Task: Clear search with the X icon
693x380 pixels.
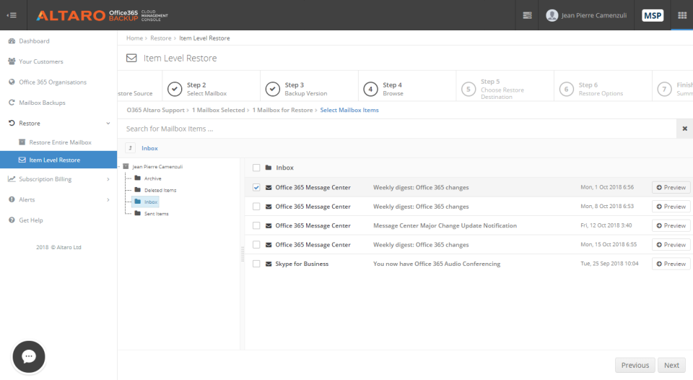Action: pyautogui.click(x=684, y=129)
